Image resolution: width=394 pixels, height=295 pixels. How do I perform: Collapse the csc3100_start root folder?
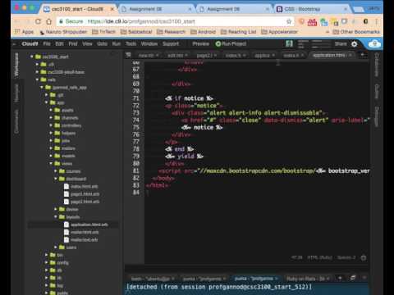(x=32, y=57)
